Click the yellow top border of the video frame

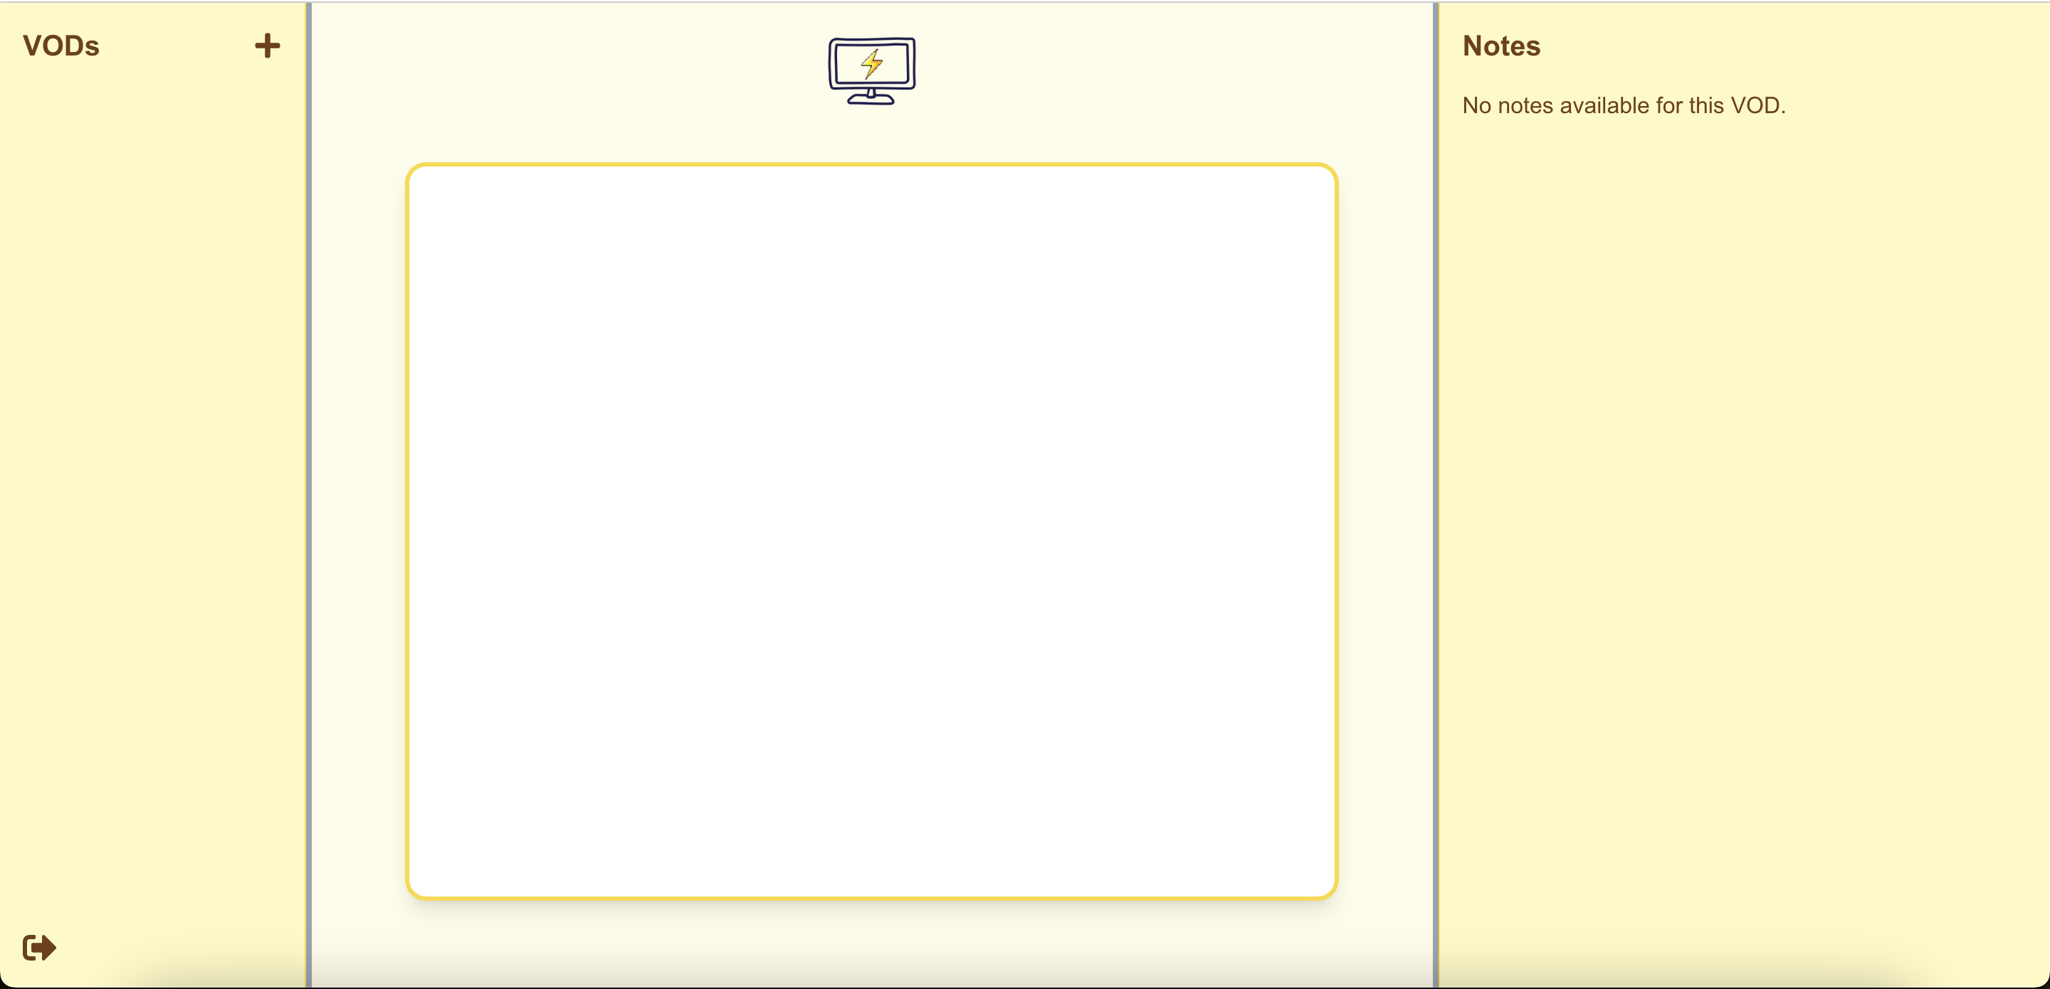point(871,164)
